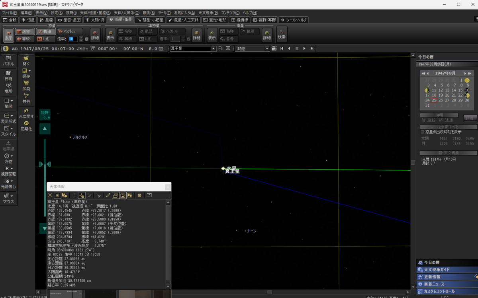Open the 場所 location settings
The image size is (478, 298).
8,88
